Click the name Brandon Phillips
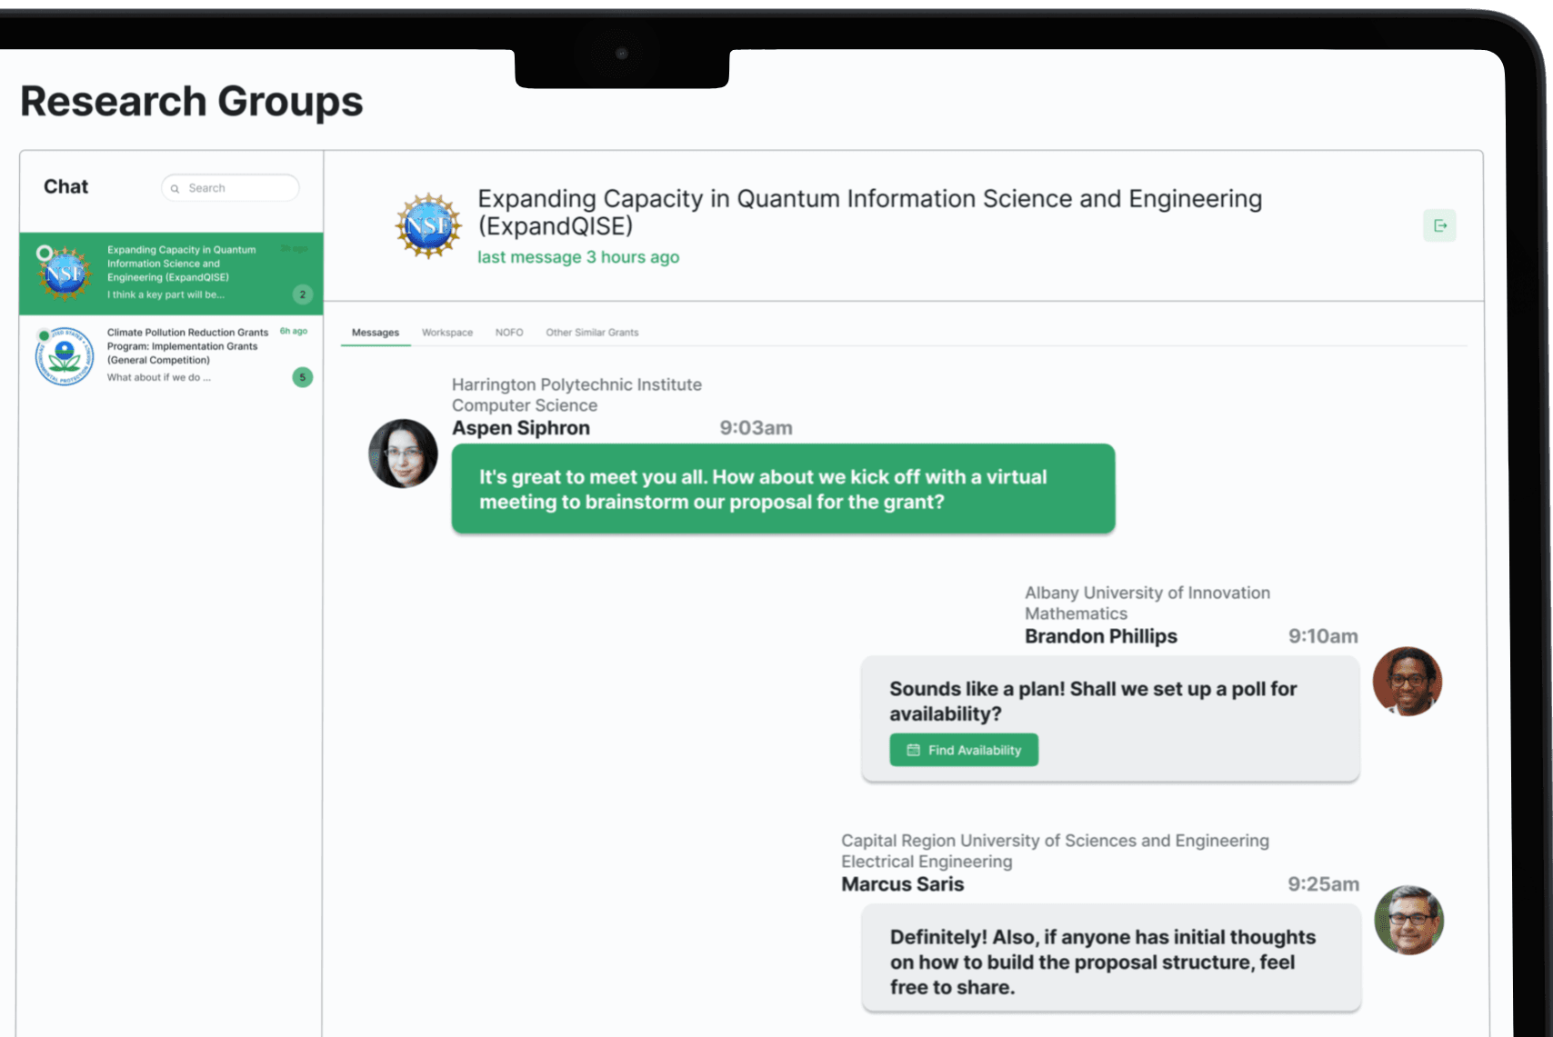 [1101, 636]
